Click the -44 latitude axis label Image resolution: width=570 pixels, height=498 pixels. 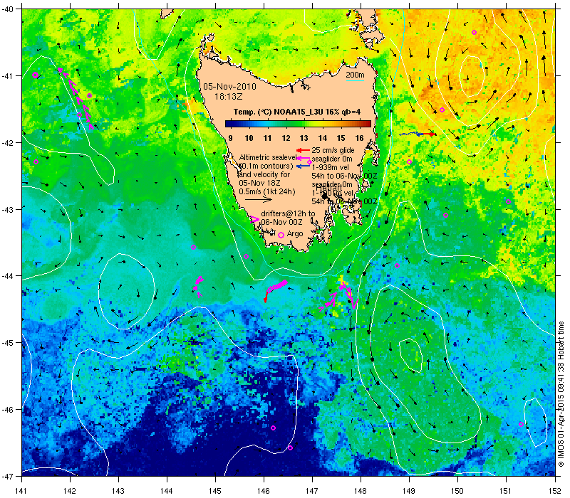click(x=8, y=276)
